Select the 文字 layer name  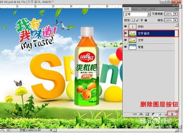[x=141, y=40]
